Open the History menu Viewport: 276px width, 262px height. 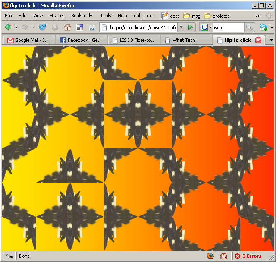[57, 16]
